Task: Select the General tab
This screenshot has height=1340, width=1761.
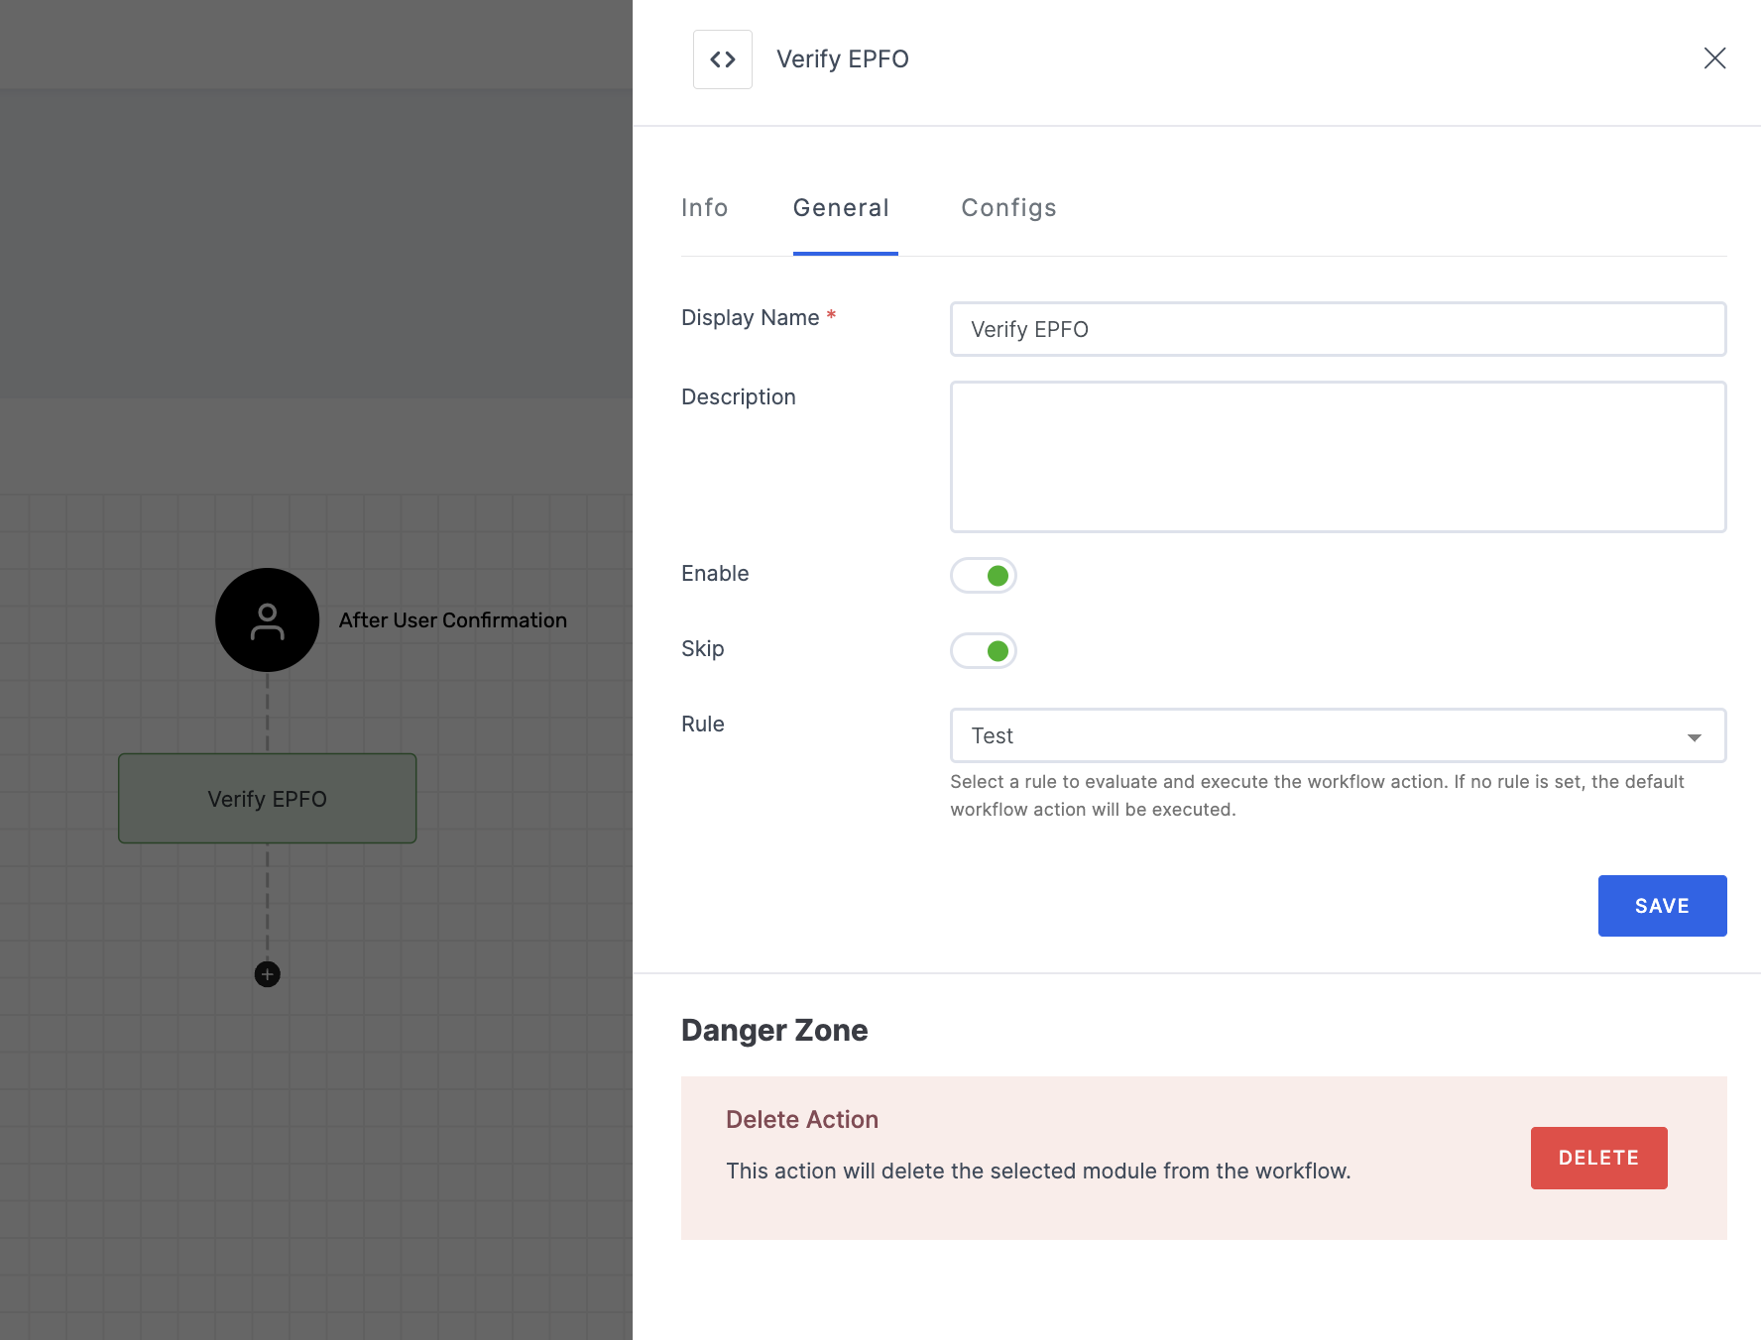Action: [x=842, y=208]
